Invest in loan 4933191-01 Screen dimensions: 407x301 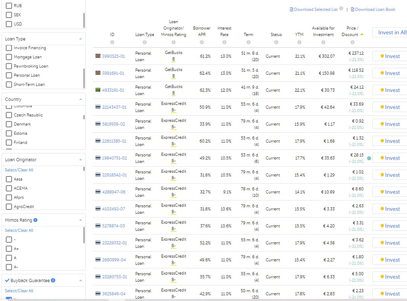(x=390, y=90)
